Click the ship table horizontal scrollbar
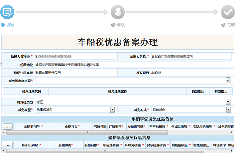 click(x=117, y=151)
